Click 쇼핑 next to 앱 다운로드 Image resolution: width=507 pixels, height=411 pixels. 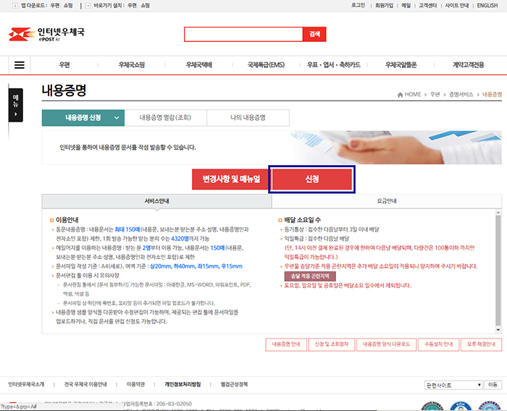(x=68, y=6)
